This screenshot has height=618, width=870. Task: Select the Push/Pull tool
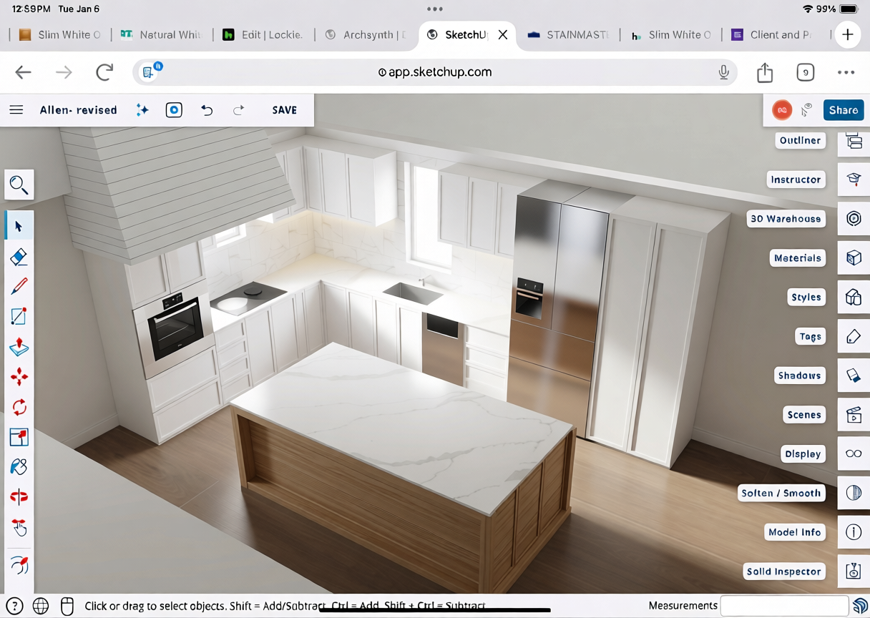19,347
